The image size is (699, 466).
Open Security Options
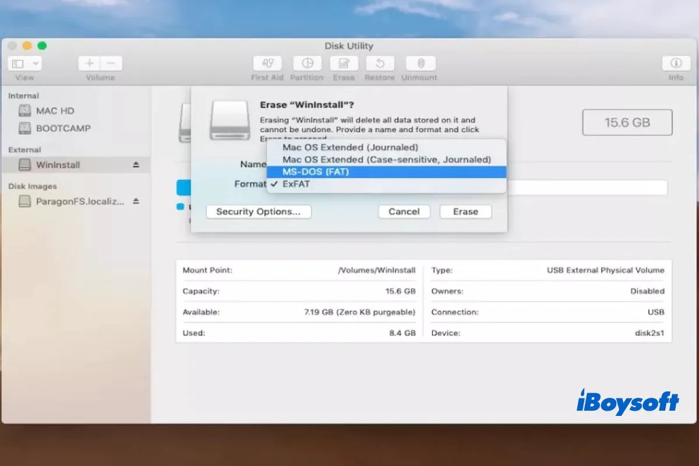coord(259,211)
